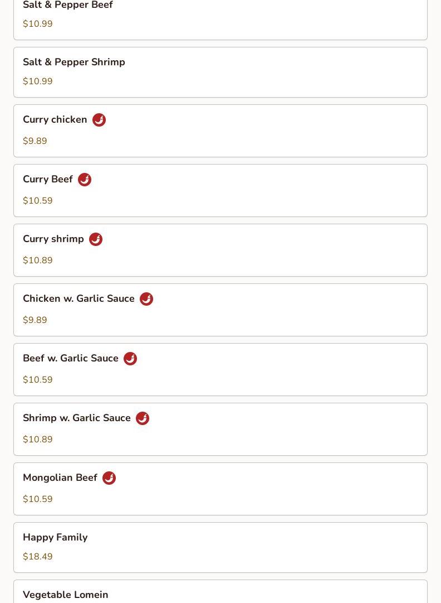Click spicy icon next to Curry chicken
Viewport: 441px width, 603px height.
[x=99, y=120]
